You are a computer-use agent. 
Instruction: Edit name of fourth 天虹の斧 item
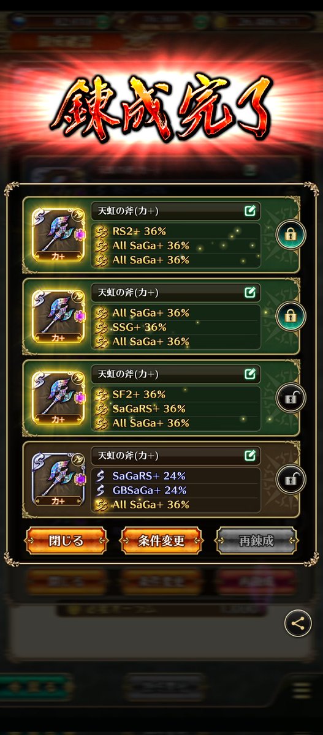coord(250,456)
